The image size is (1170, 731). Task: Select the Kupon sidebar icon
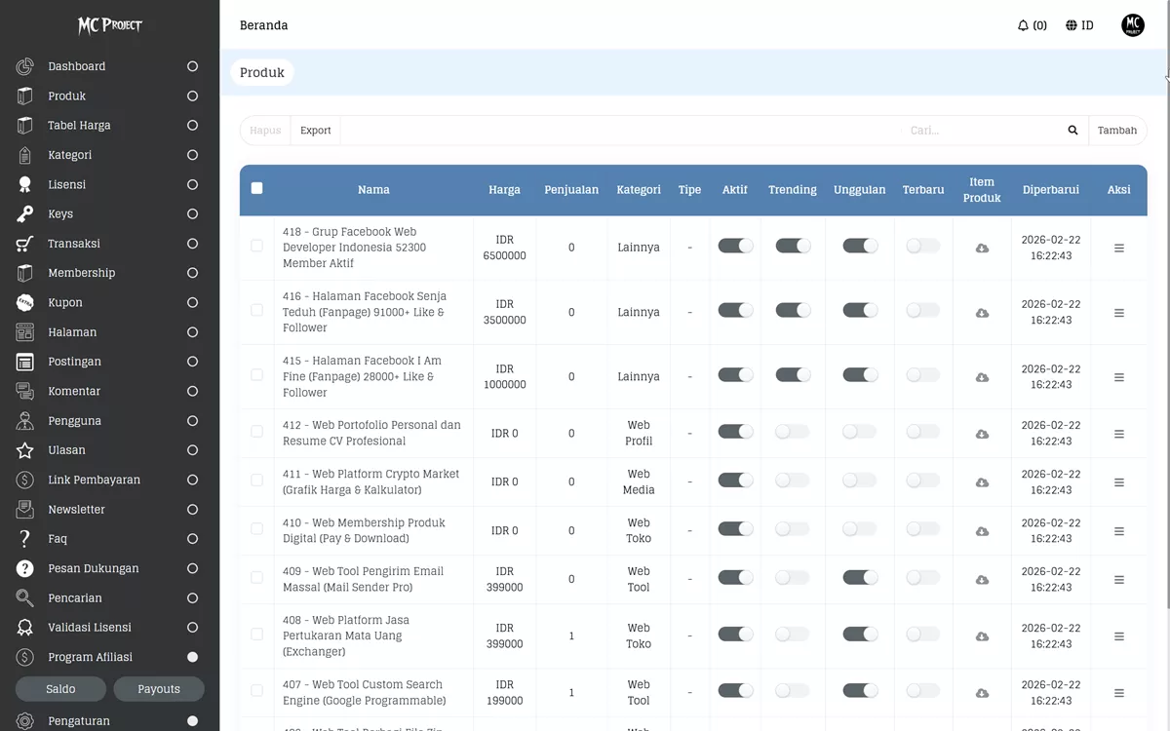(24, 302)
